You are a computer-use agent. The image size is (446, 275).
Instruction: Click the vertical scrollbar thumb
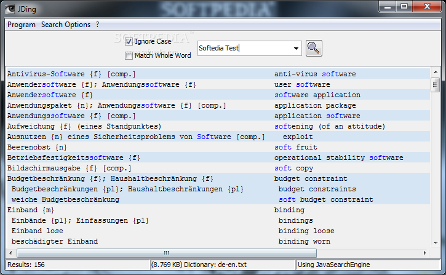[x=435, y=85]
